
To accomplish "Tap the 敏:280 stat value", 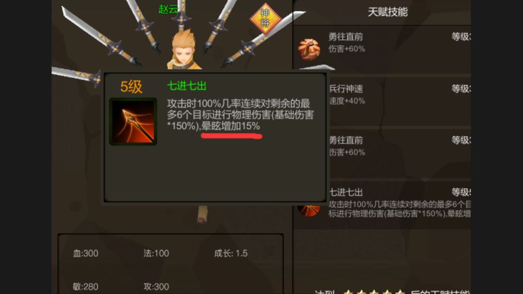I will (86, 287).
